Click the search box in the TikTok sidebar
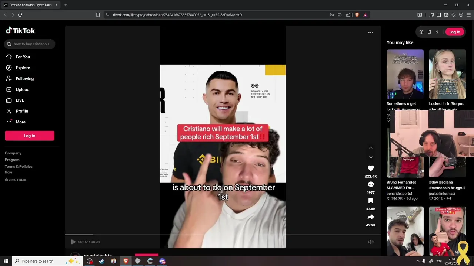The height and width of the screenshot is (266, 474). [x=30, y=44]
